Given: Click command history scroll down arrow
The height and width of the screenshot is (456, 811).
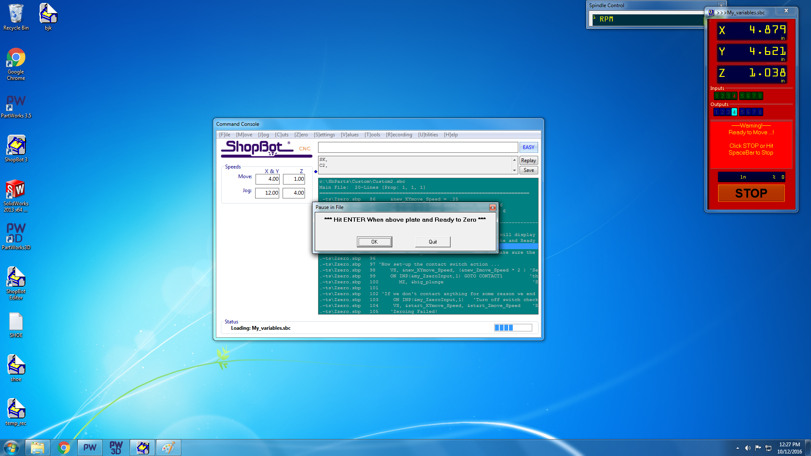Looking at the screenshot, I should pyautogui.click(x=514, y=171).
